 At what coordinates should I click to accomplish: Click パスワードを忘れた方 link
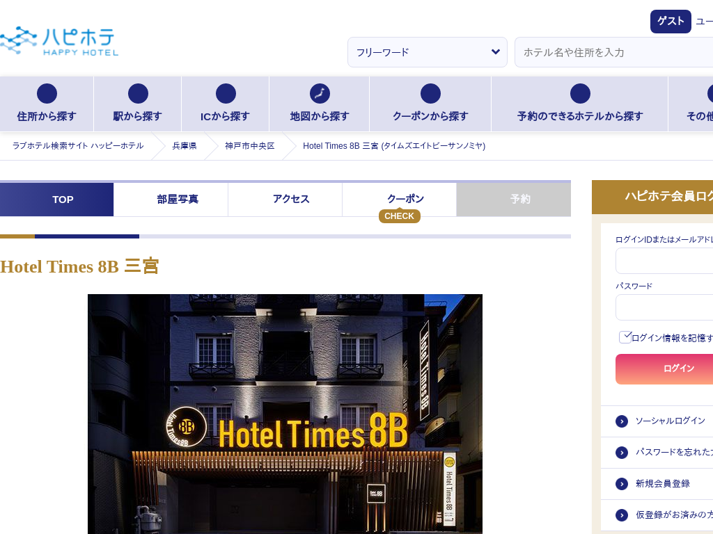(x=674, y=452)
